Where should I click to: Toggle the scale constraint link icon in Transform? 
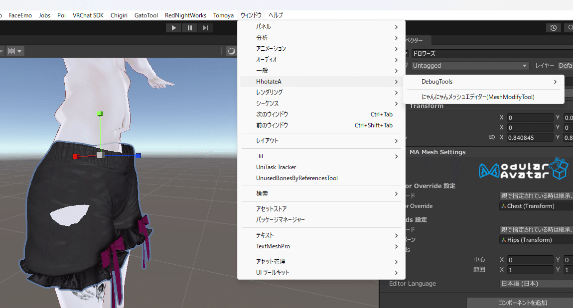[492, 137]
